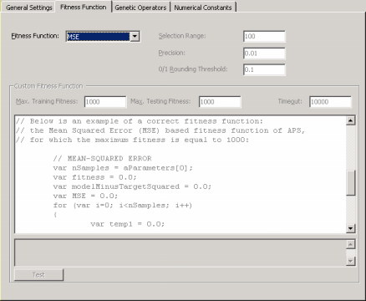Click the 'var fitness = 0.0;' line
366x301 pixels.
click(x=94, y=177)
